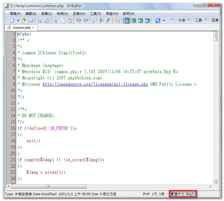The image size is (224, 201).
Task: Click line number 14 in the margin
Action: pyautogui.click(x=13, y=116)
